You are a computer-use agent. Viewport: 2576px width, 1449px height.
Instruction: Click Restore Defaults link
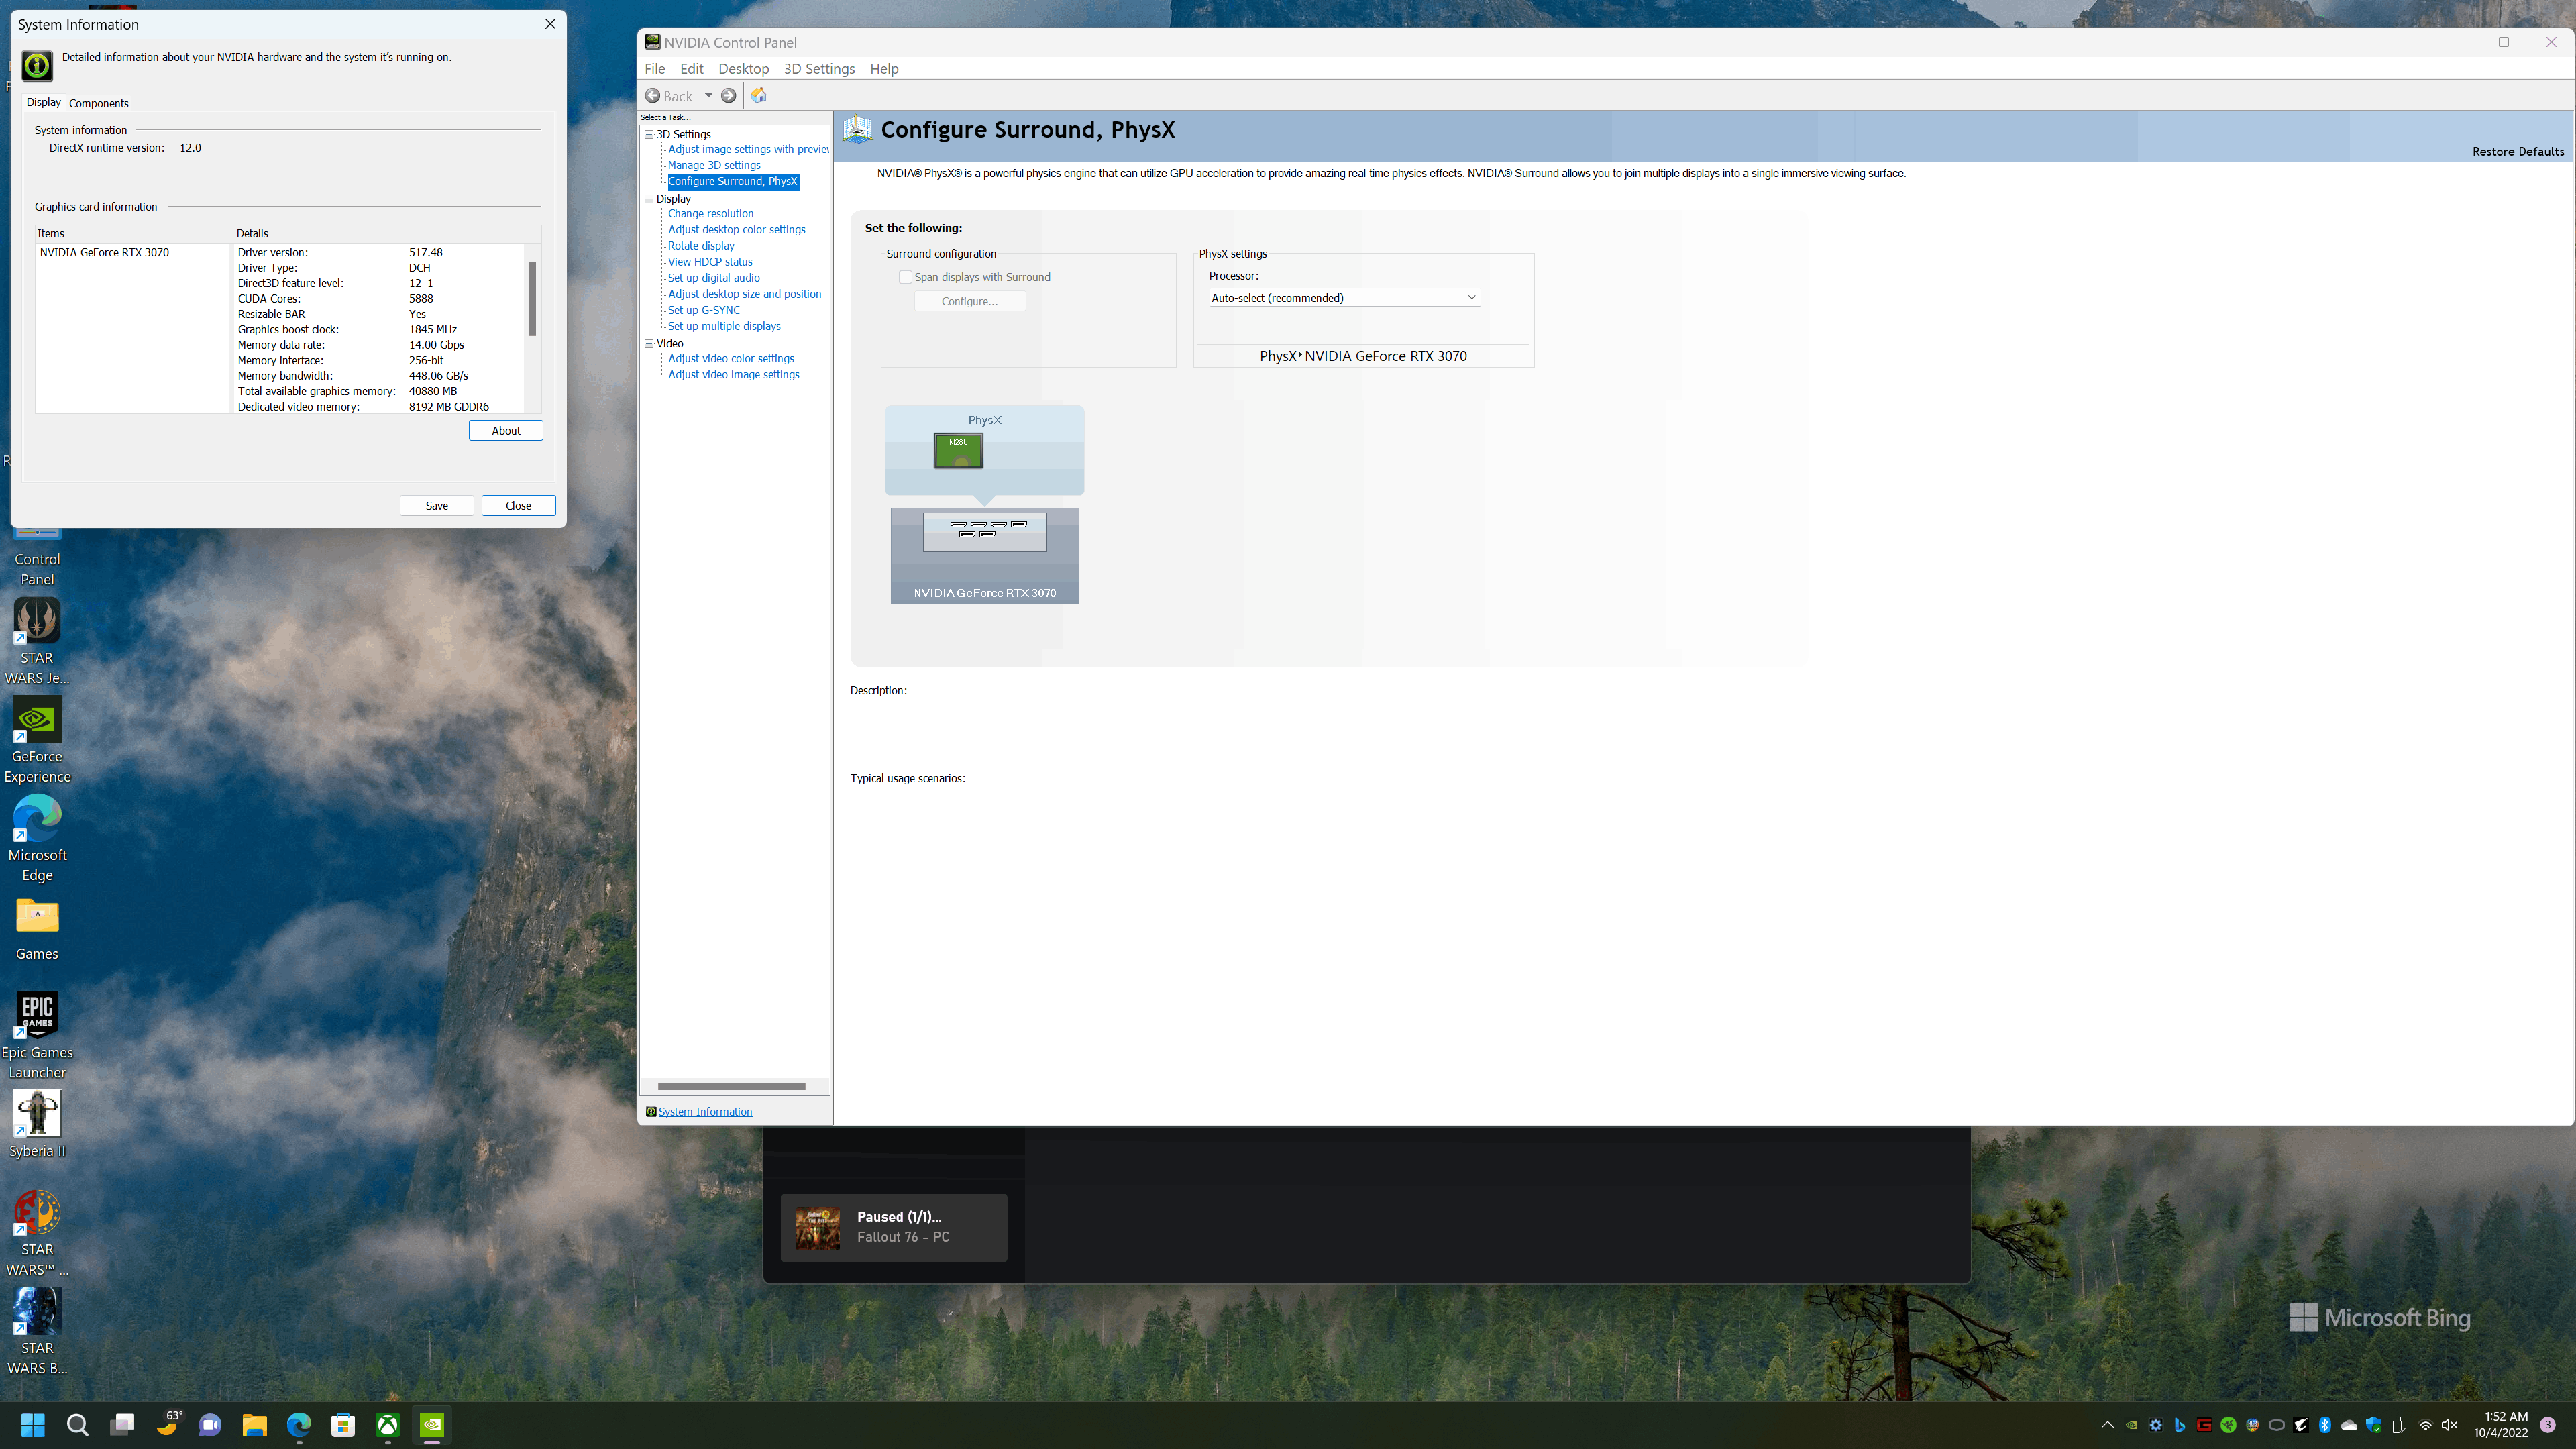point(2517,152)
